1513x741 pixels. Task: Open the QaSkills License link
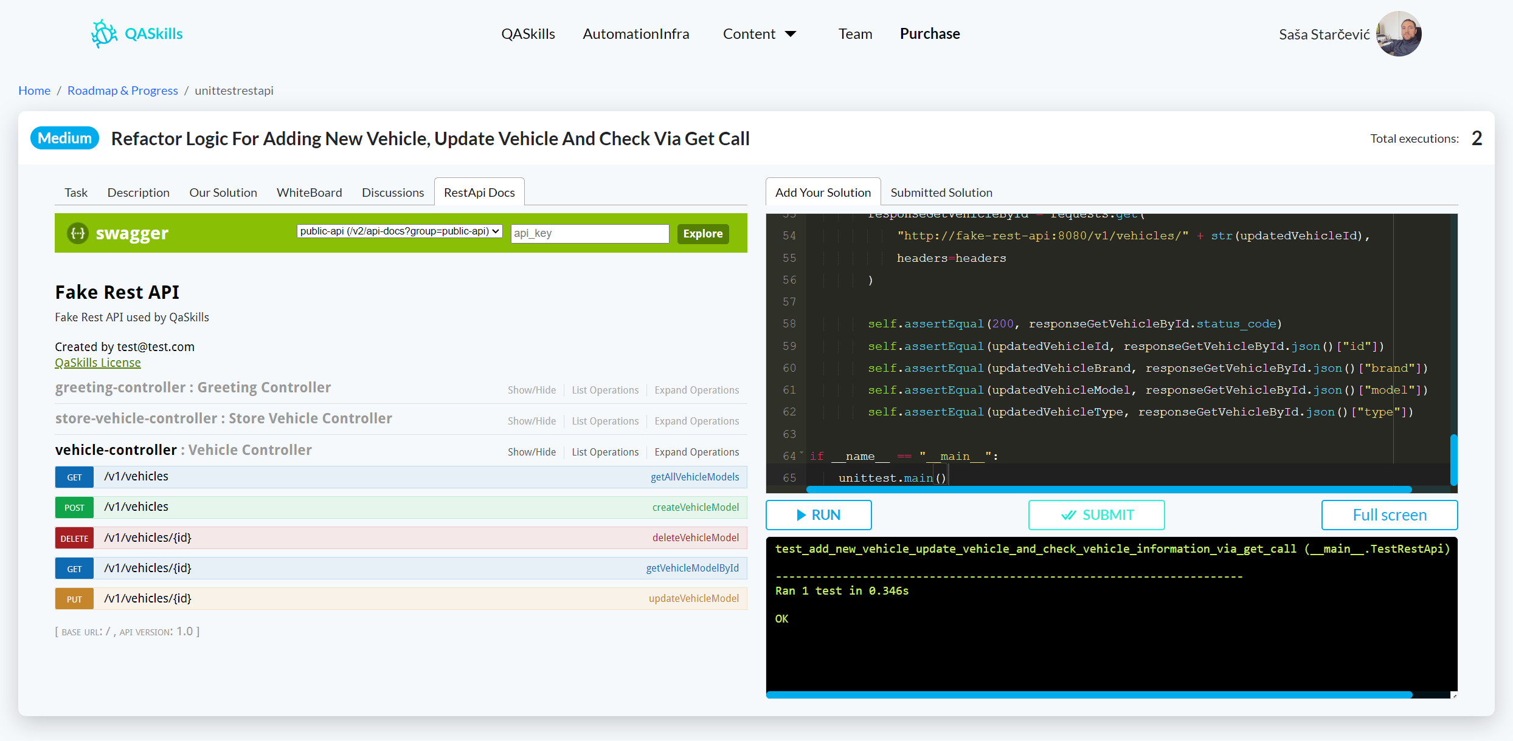pos(98,363)
